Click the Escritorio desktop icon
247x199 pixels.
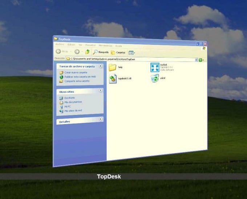pos(61,98)
